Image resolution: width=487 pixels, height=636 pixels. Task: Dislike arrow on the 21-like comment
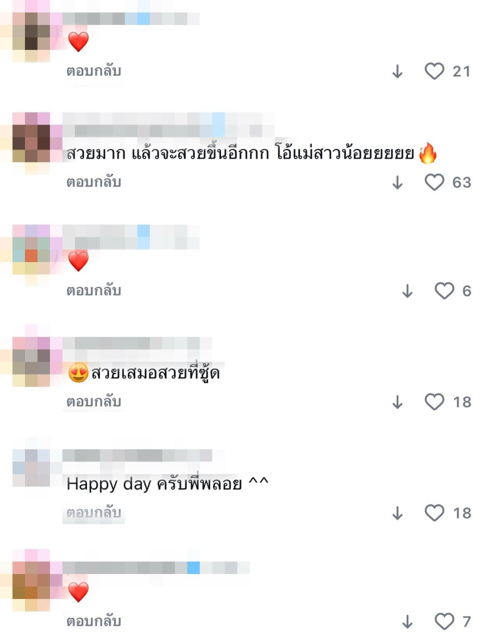pos(398,72)
